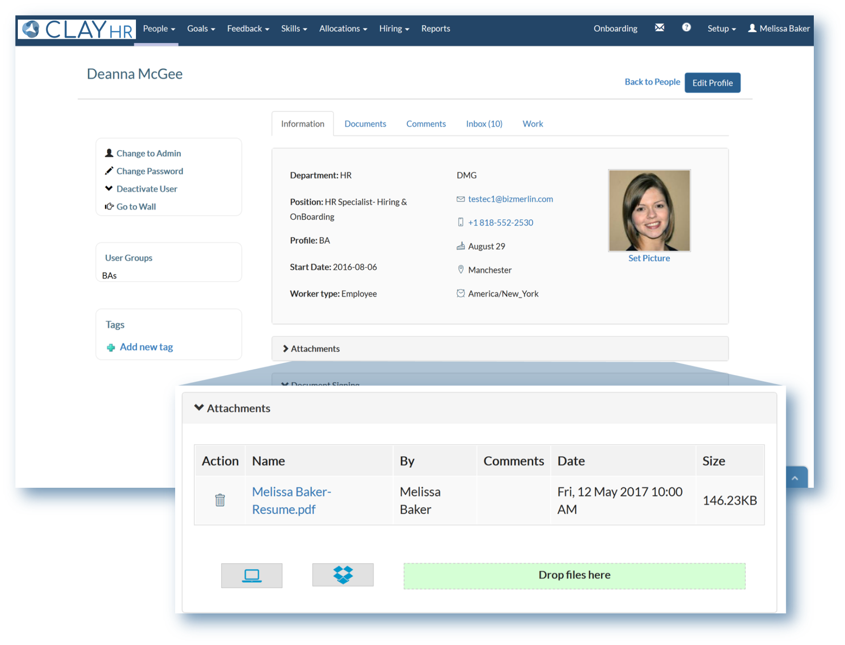This screenshot has width=845, height=645.
Task: Click the scroll-to-top arrow button
Action: coord(796,478)
